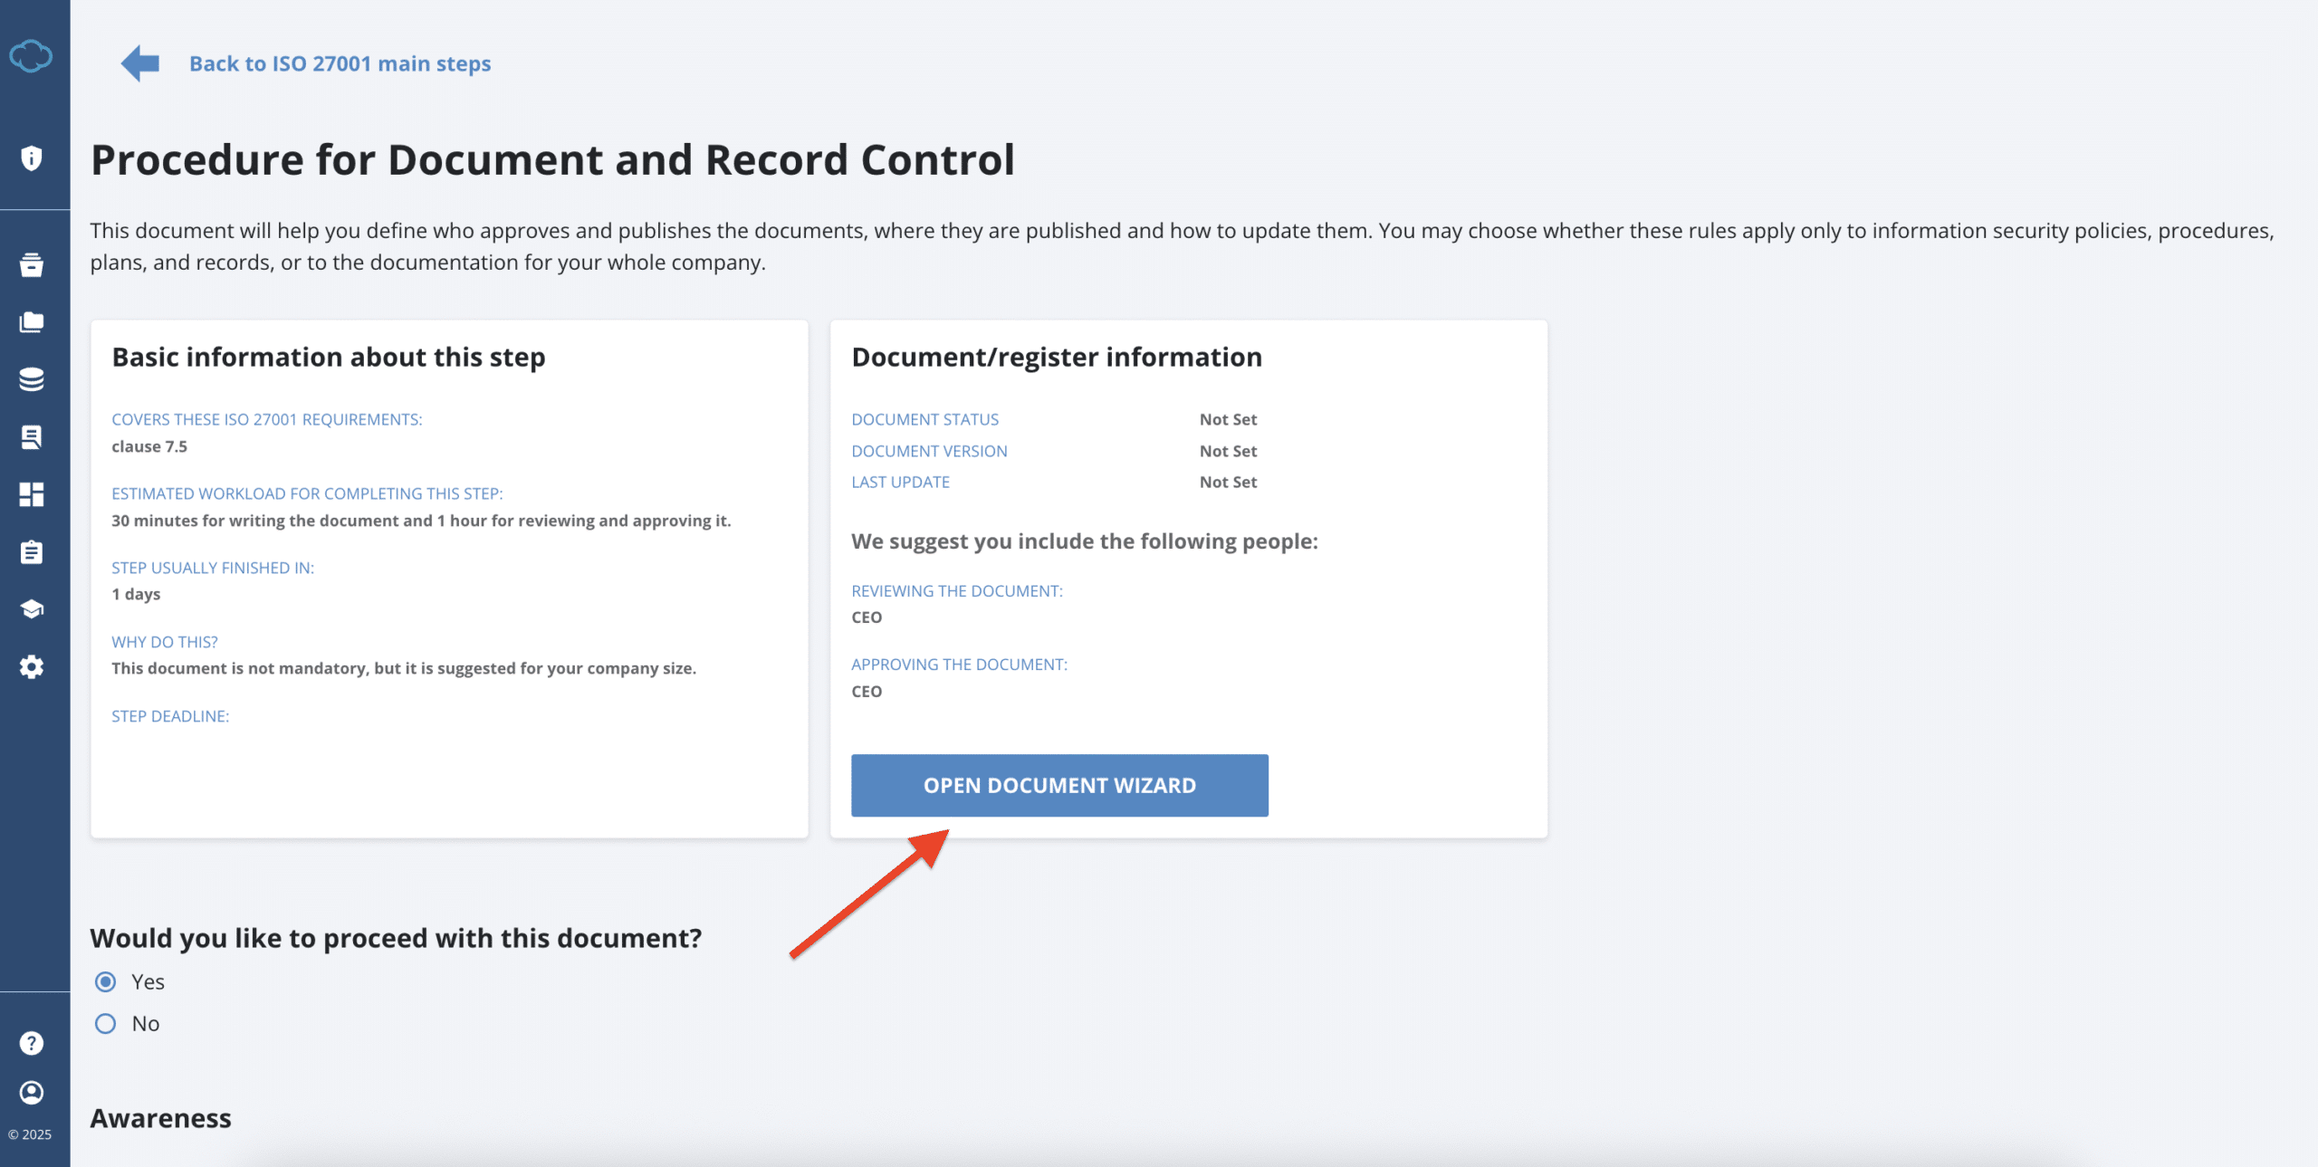
Task: Click the cloud logo in the sidebar
Action: click(32, 56)
